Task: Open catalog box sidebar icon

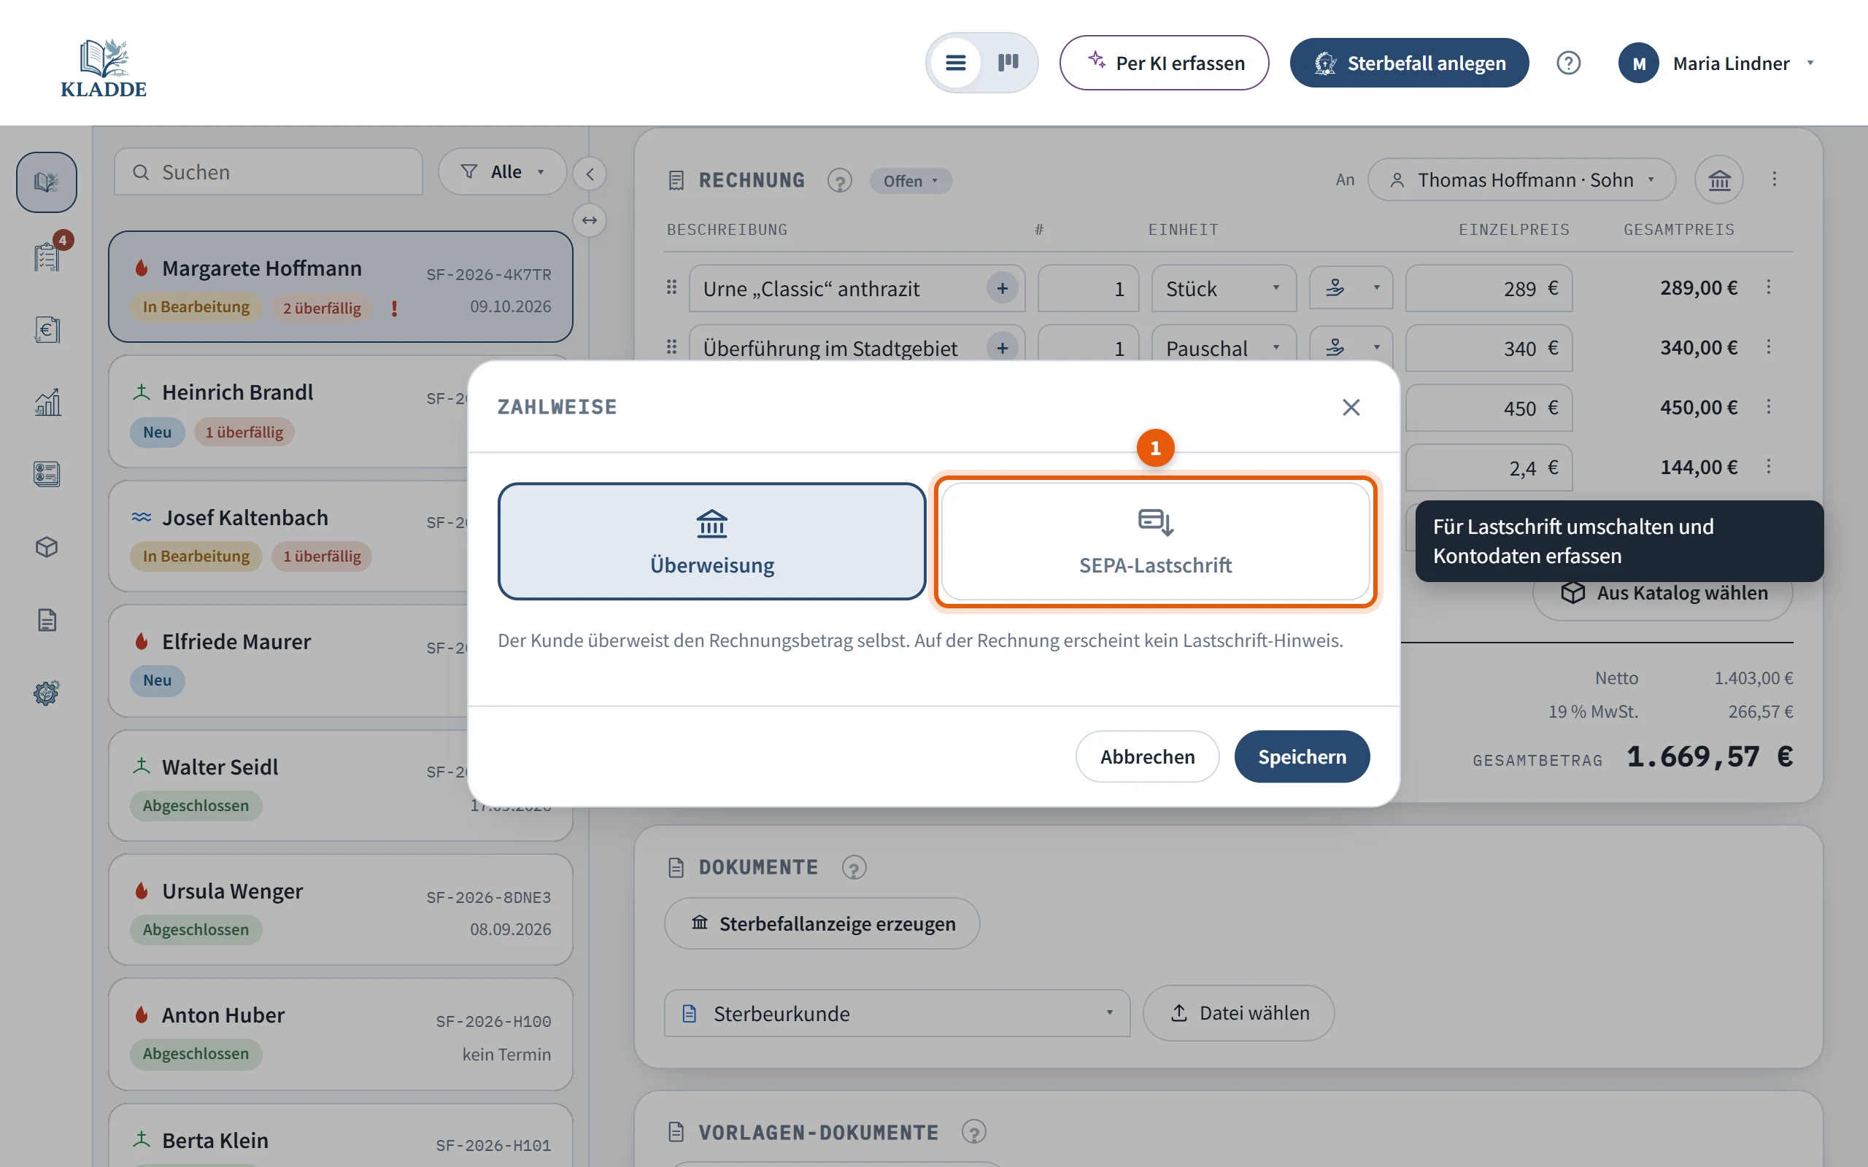Action: pyautogui.click(x=46, y=547)
